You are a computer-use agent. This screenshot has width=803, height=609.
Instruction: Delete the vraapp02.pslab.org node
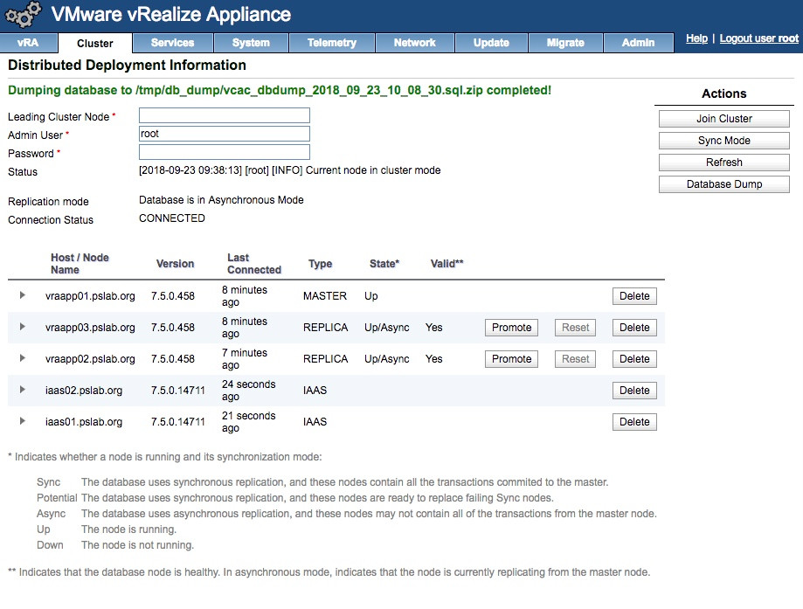(634, 359)
